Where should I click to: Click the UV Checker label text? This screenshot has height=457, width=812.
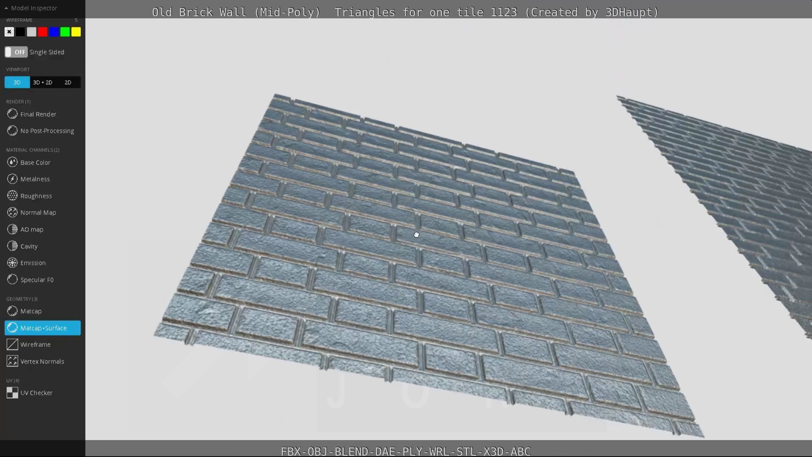(x=36, y=393)
